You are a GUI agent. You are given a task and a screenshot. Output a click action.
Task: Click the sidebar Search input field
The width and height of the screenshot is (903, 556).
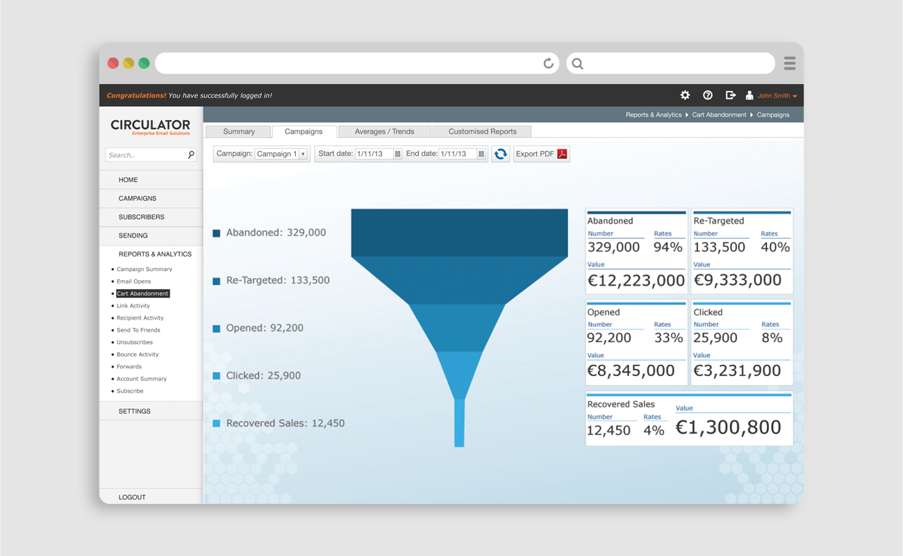(146, 155)
